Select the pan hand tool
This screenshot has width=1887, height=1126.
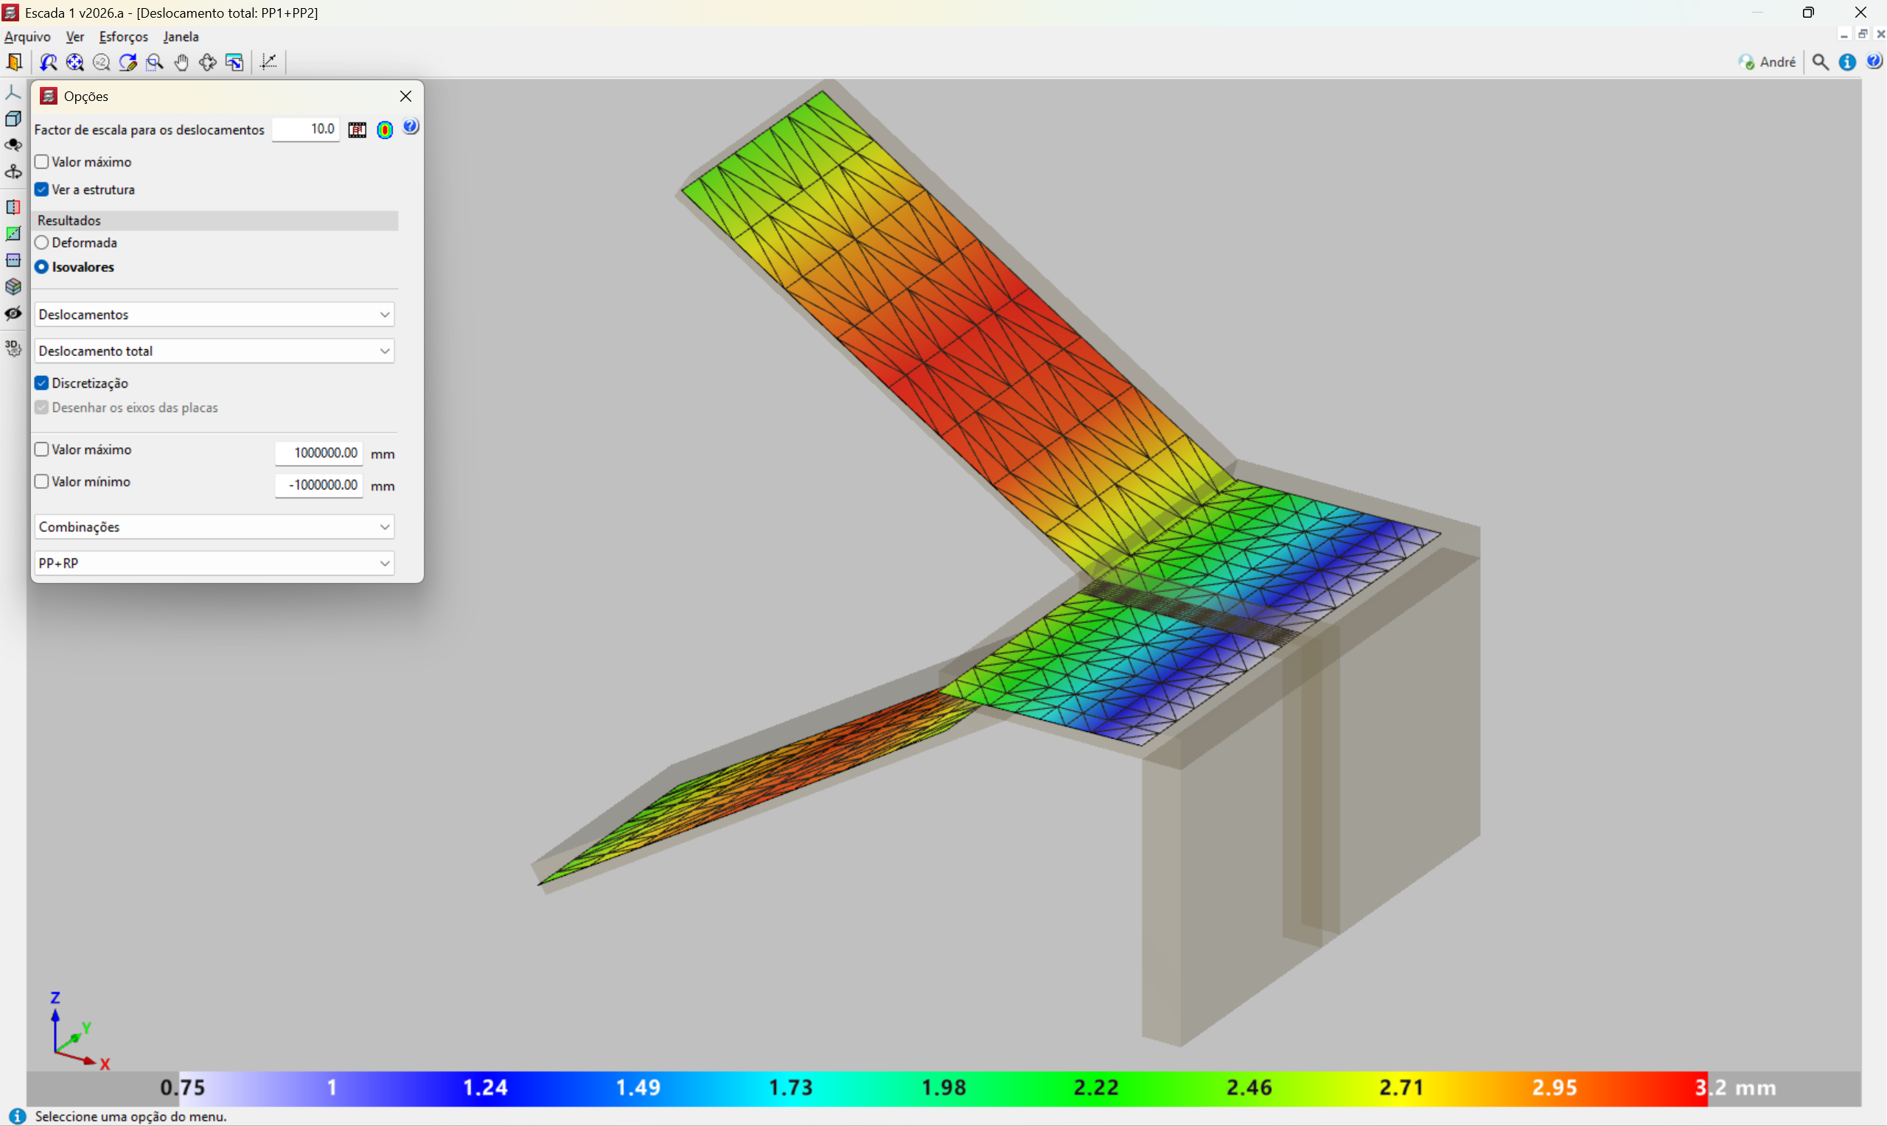pyautogui.click(x=181, y=62)
